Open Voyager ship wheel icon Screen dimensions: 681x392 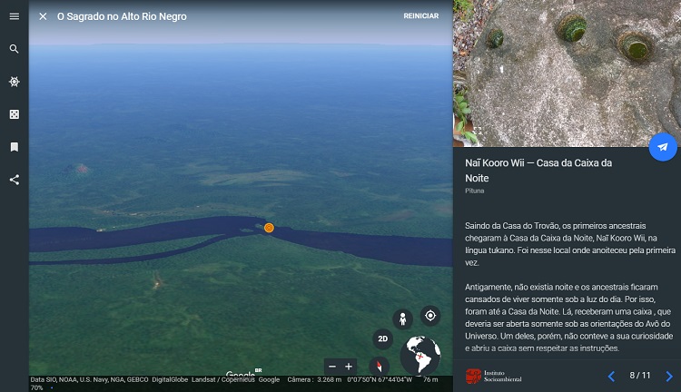[14, 82]
